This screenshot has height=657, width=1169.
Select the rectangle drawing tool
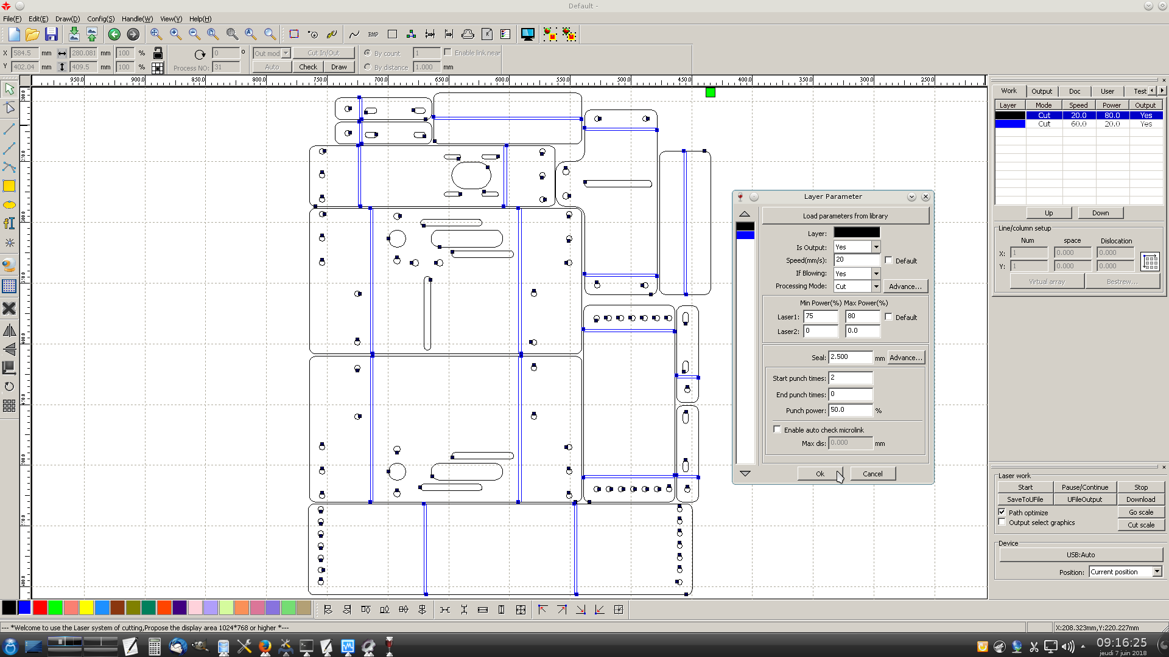(x=9, y=186)
